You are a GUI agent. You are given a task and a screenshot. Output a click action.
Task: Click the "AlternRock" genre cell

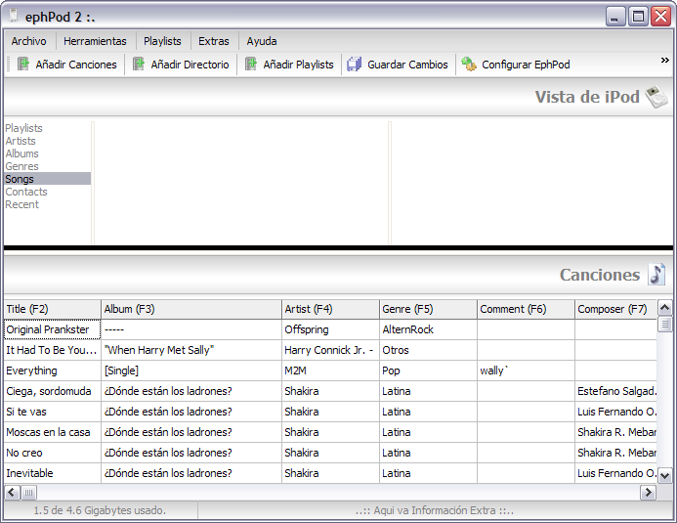[428, 329]
